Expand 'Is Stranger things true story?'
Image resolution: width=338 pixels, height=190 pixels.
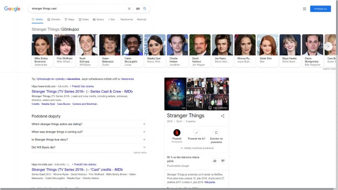pyautogui.click(x=89, y=140)
